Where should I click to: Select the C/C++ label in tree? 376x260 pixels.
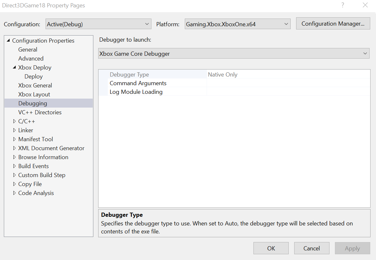[27, 121]
